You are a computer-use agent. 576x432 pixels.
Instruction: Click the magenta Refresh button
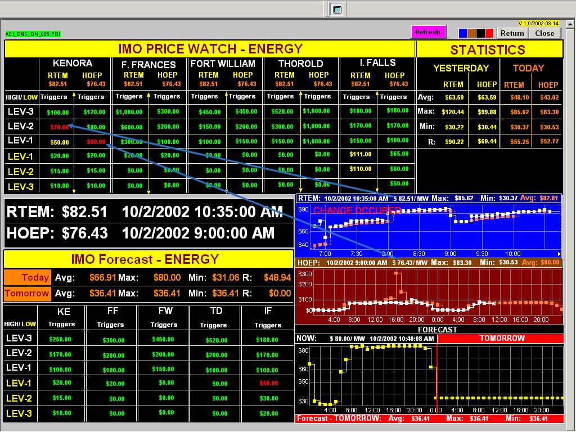(428, 32)
